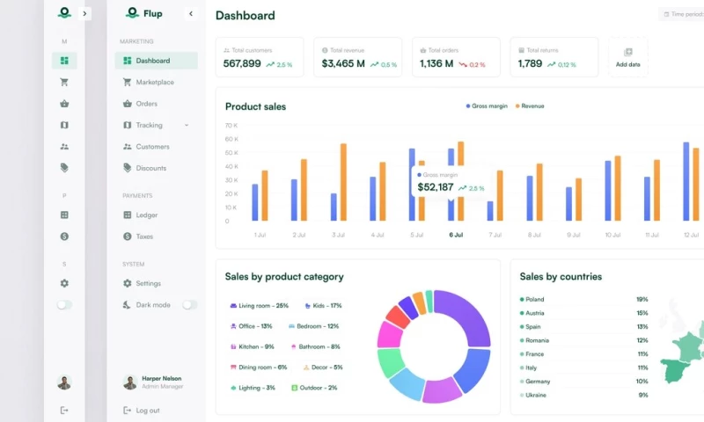Viewport: 704px width, 422px height.
Task: Click the dollar coin icon in mini sidebar
Action: point(64,236)
